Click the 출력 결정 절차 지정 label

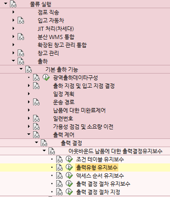point(98,192)
